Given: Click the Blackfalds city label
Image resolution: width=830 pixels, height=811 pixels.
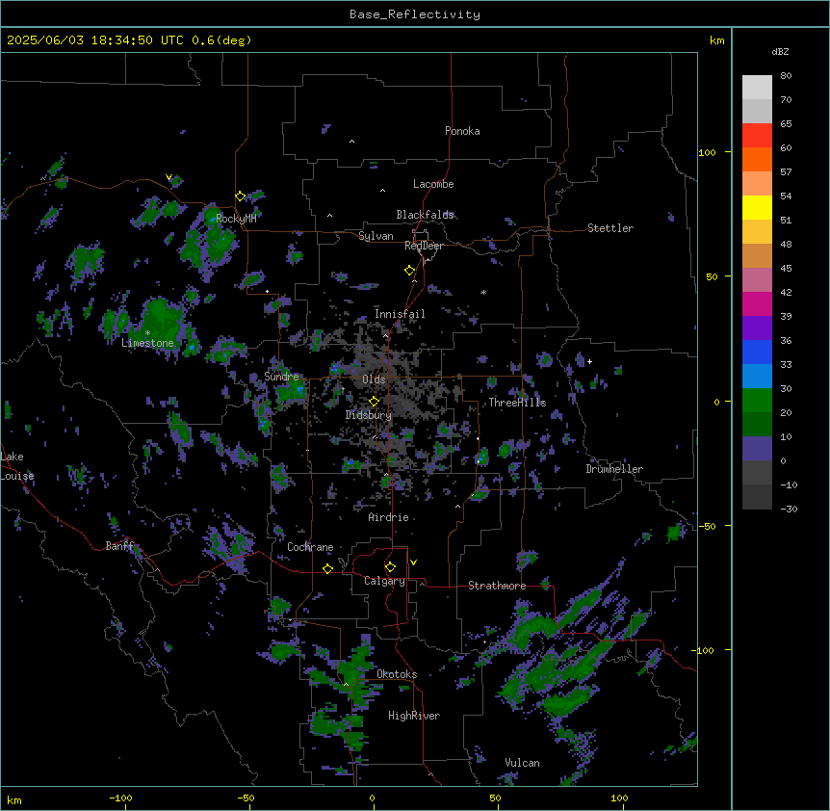Looking at the screenshot, I should point(425,215).
